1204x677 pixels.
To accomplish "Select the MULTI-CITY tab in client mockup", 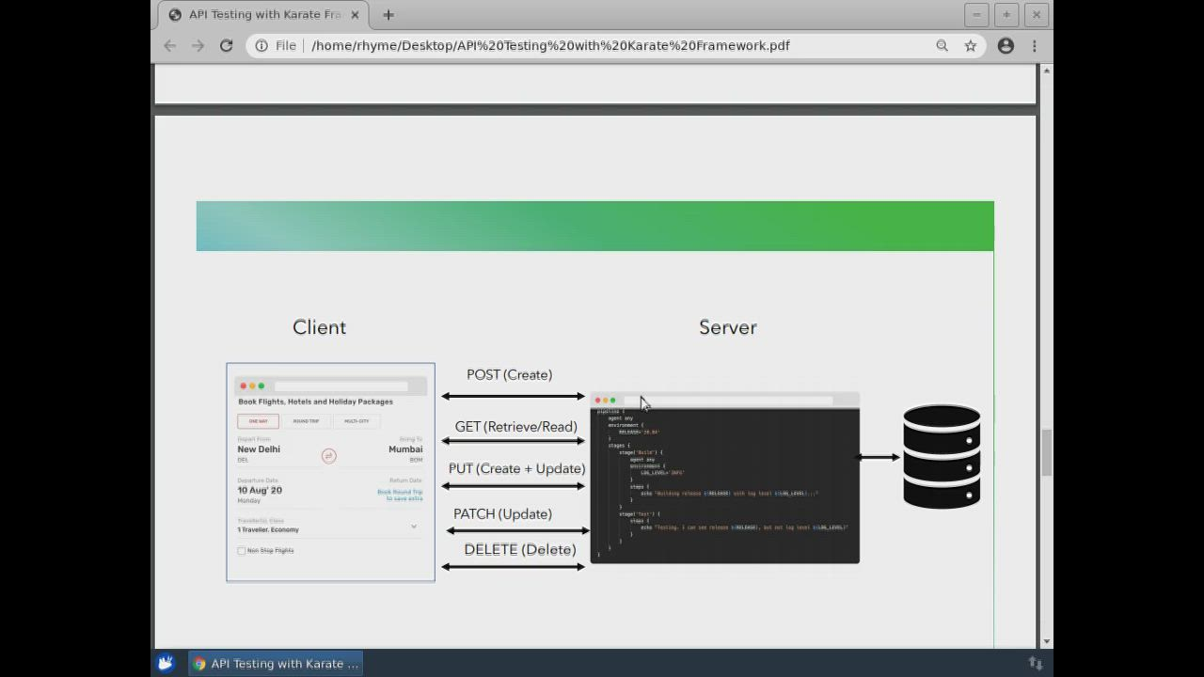I will (356, 421).
